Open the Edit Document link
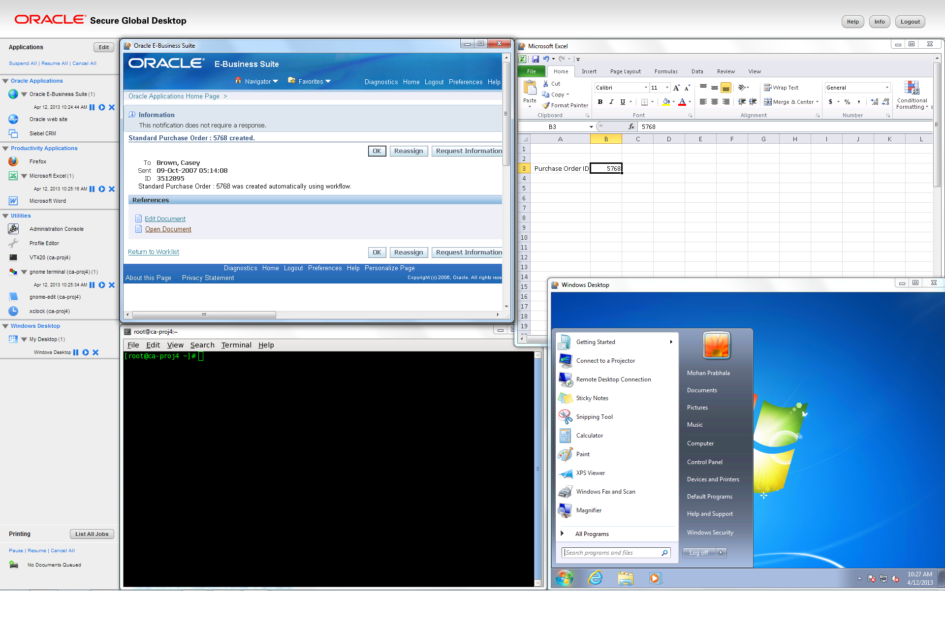This screenshot has width=945, height=630. 165,219
